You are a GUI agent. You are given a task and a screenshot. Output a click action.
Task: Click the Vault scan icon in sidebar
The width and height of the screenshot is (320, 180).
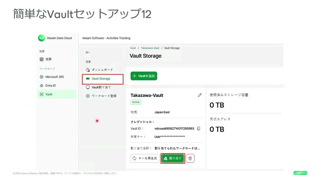click(x=41, y=94)
